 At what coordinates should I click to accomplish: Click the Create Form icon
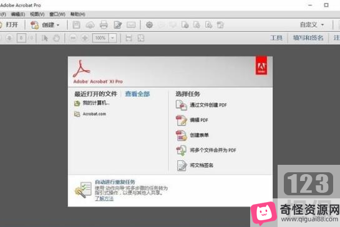click(x=182, y=136)
